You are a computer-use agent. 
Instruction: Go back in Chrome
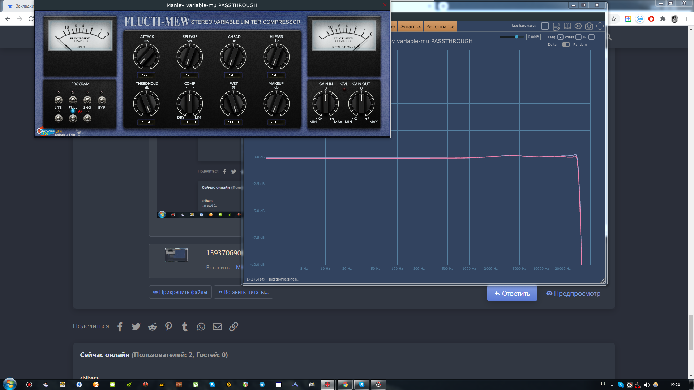coord(8,19)
